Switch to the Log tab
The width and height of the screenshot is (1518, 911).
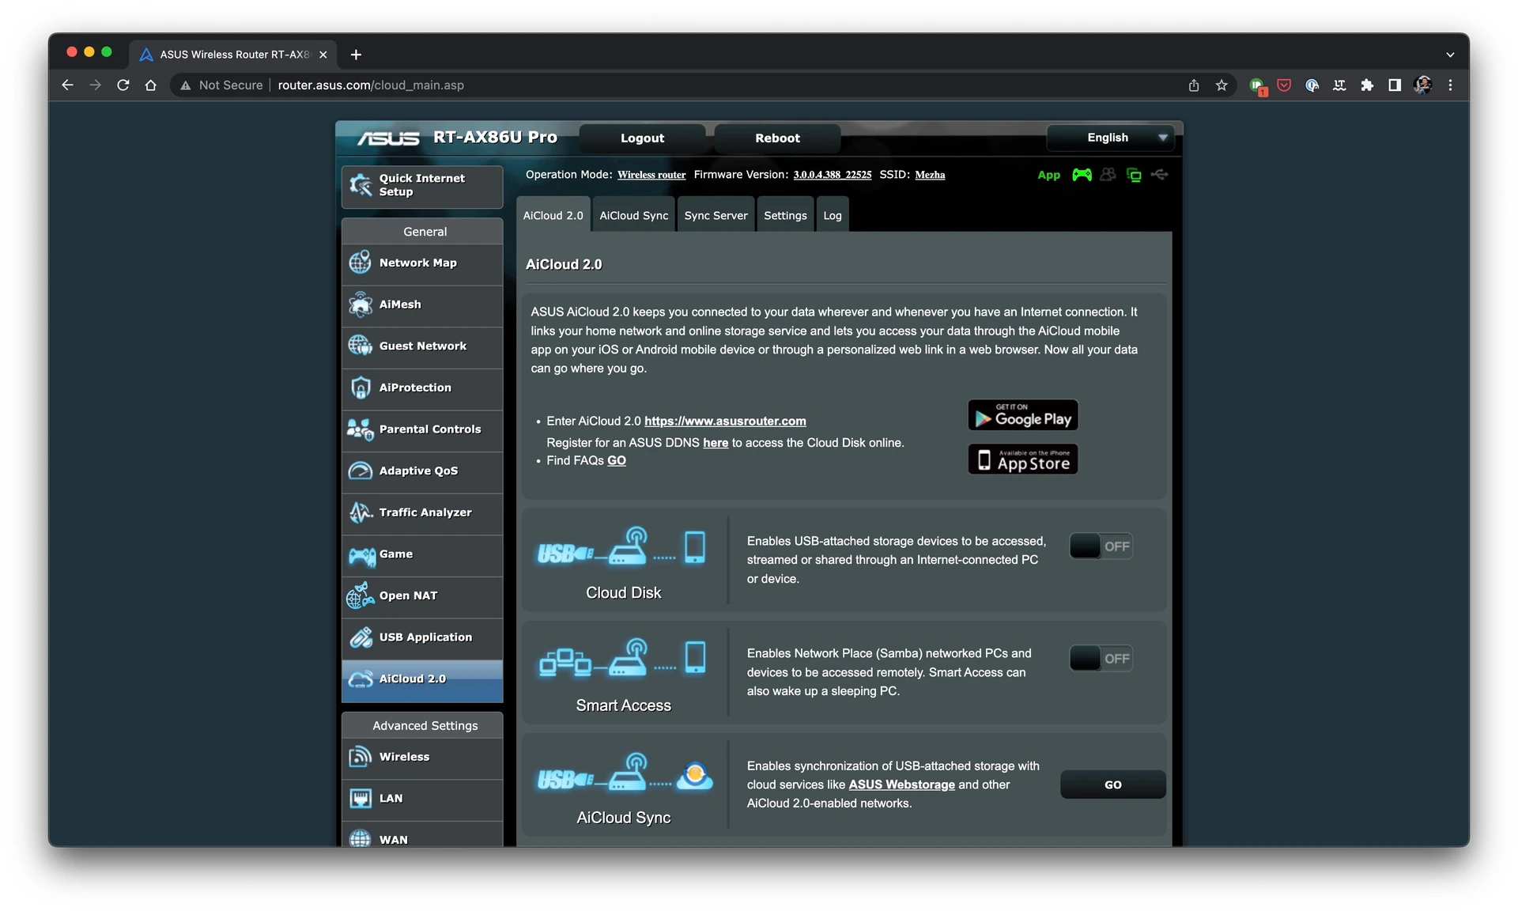(x=833, y=215)
